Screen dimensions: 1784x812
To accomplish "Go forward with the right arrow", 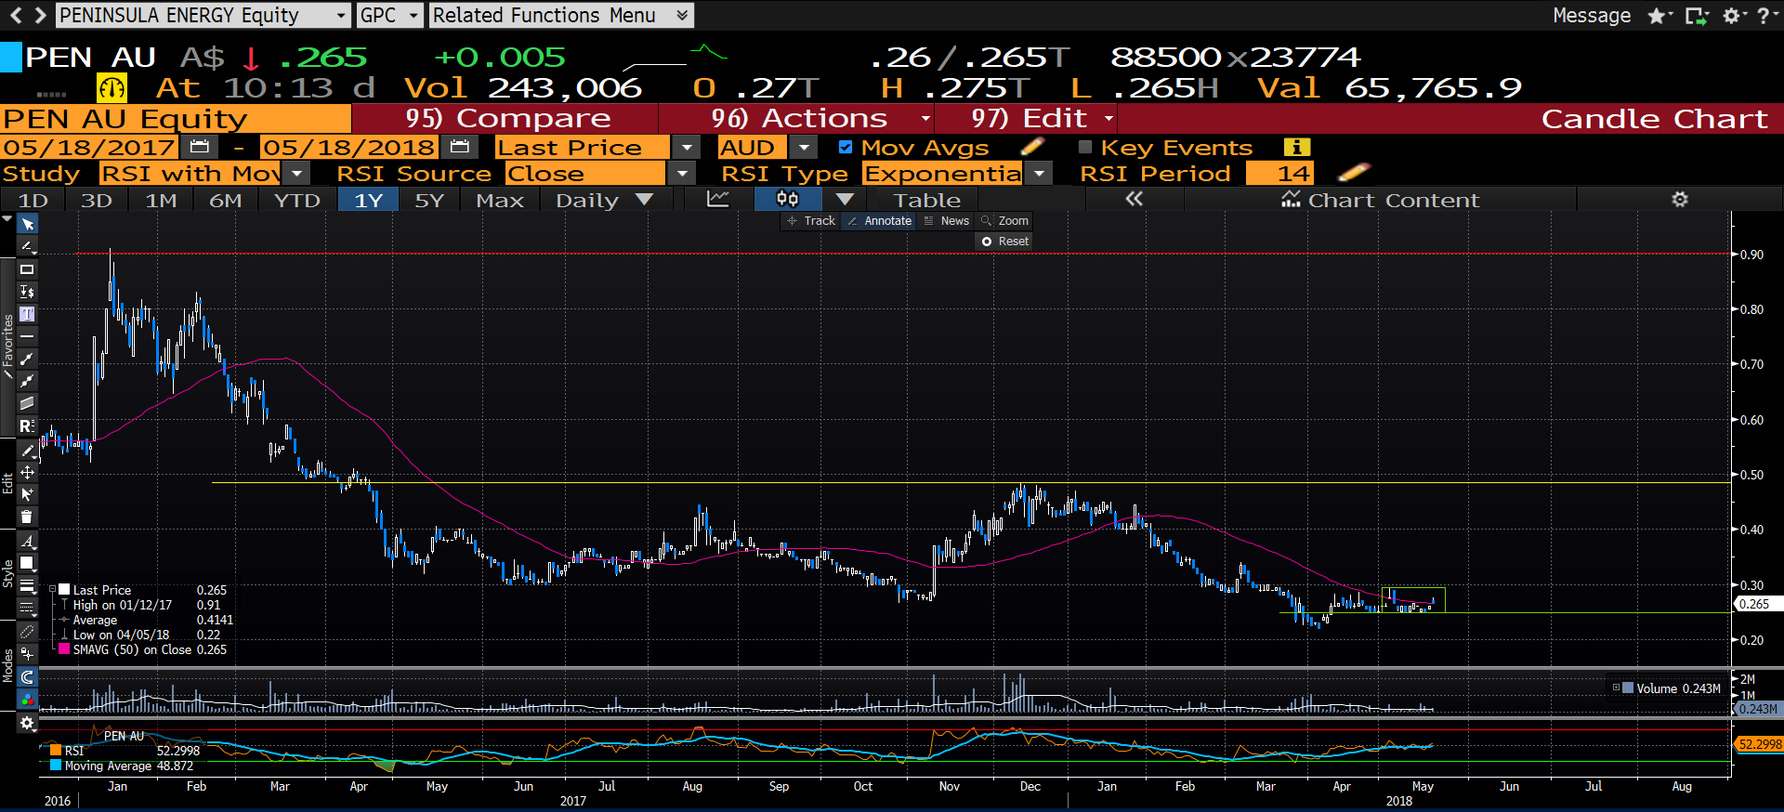I will point(40,15).
